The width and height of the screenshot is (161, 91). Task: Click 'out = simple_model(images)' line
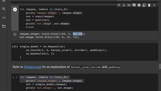[46, 84]
